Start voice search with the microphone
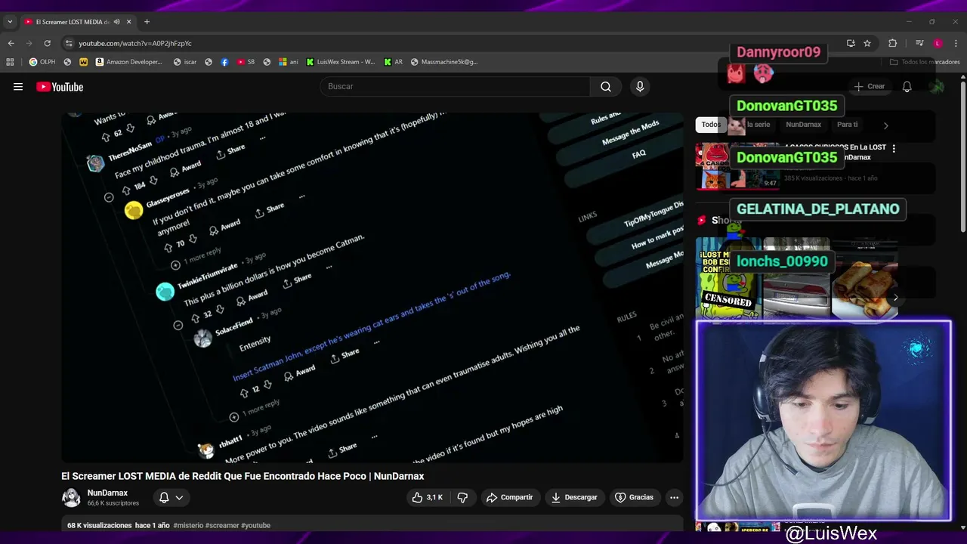Screen dimensions: 967x544 click(640, 86)
